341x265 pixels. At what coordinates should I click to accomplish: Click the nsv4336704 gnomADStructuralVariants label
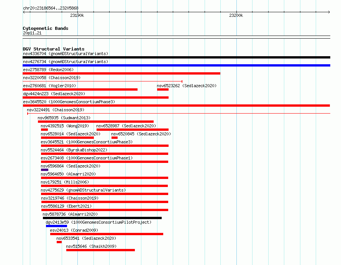pos(66,54)
